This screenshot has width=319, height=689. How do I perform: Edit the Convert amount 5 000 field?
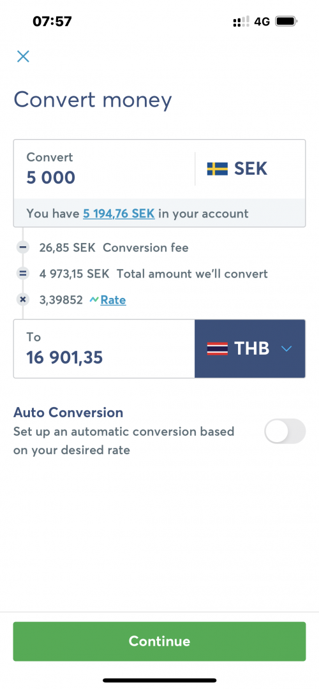point(104,169)
